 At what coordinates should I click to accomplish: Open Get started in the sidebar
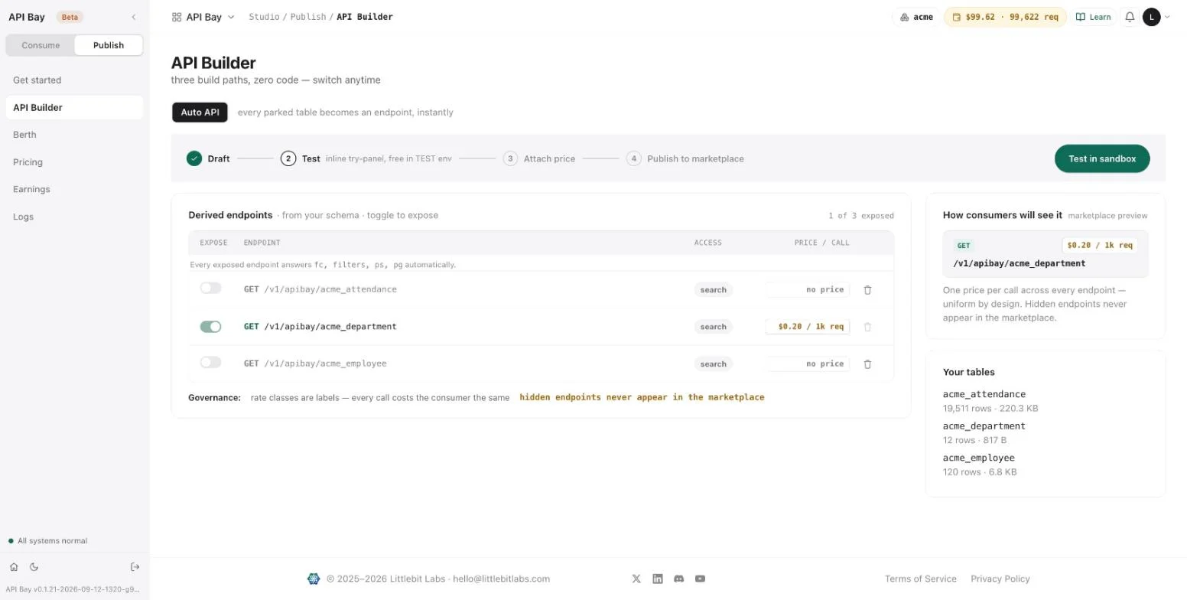click(x=74, y=80)
